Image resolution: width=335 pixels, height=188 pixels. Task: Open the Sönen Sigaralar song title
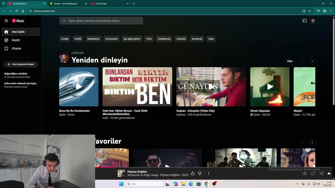click(x=260, y=111)
